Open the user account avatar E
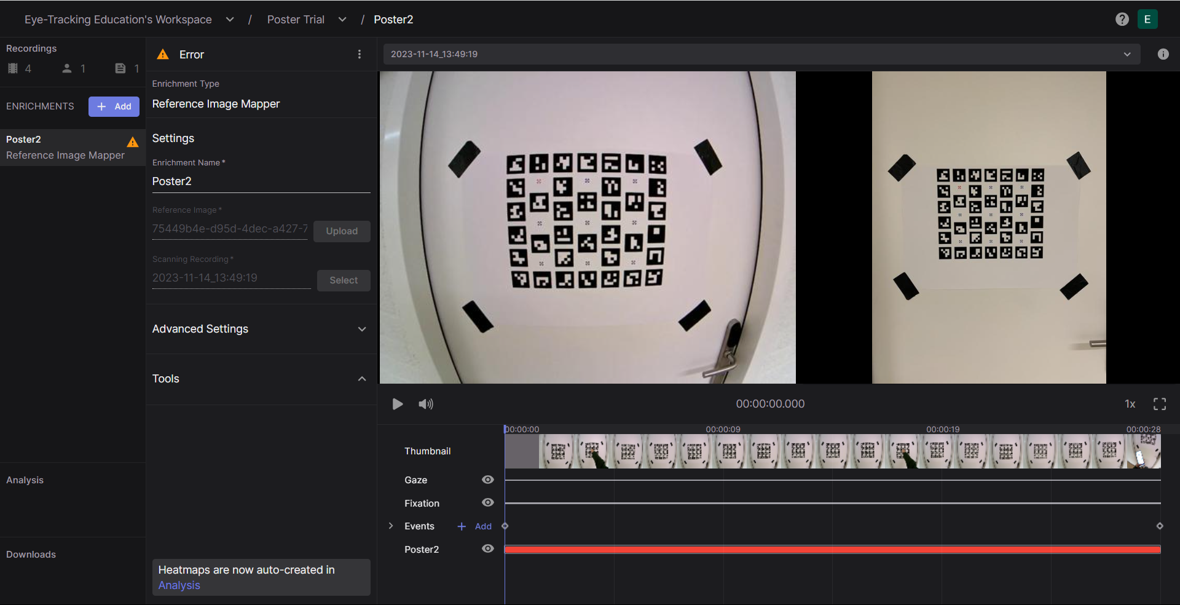Image resolution: width=1180 pixels, height=605 pixels. [x=1147, y=19]
